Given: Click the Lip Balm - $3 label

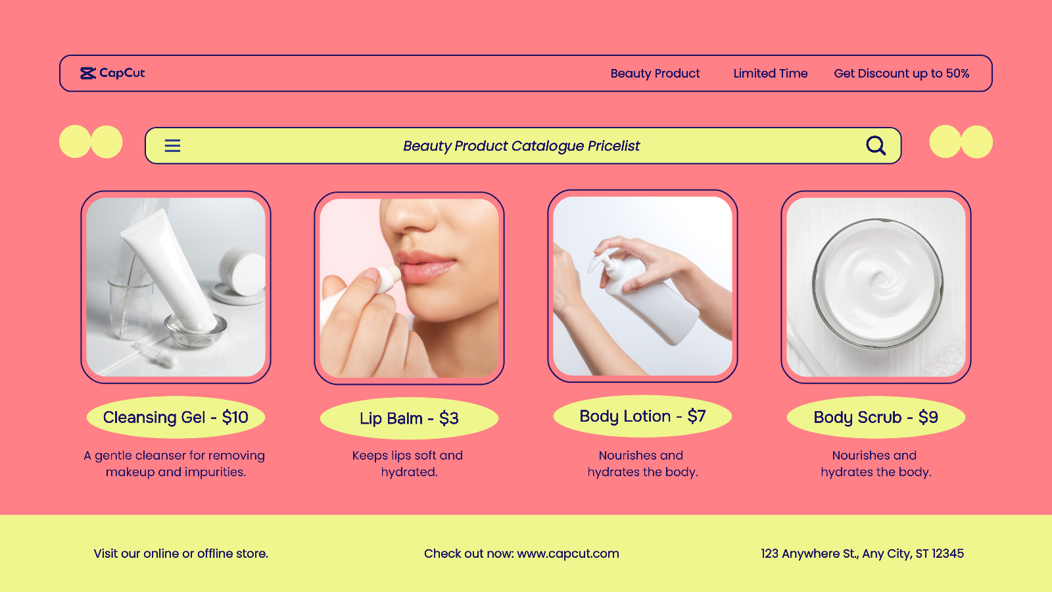Looking at the screenshot, I should (409, 418).
